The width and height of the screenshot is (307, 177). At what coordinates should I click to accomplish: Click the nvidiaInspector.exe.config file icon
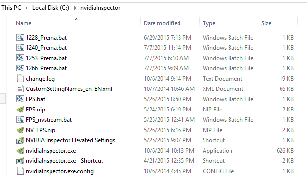[20, 171]
